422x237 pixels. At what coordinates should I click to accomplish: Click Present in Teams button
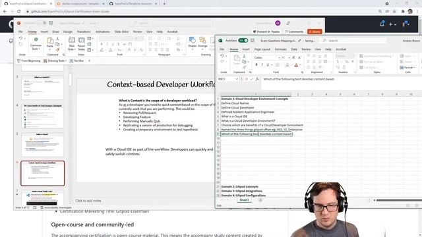click(266, 32)
